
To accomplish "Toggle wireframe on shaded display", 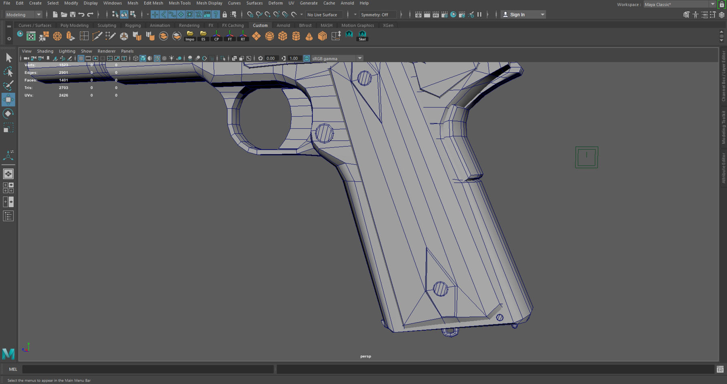I will [157, 58].
